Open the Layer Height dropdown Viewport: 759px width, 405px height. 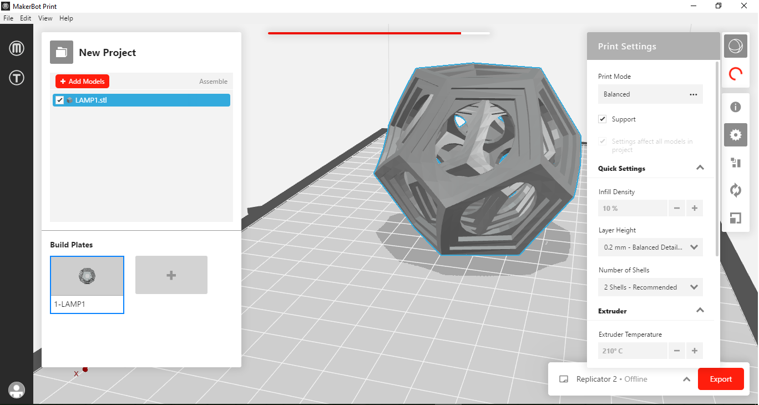pos(650,247)
